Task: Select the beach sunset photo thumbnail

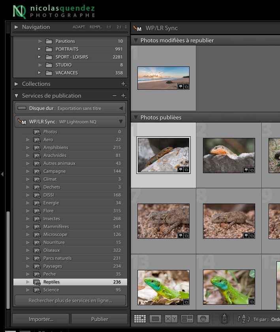Action: (163, 78)
